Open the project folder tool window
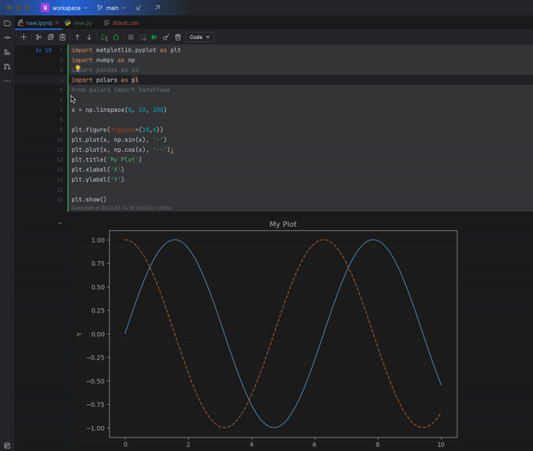The width and height of the screenshot is (533, 451). click(7, 22)
